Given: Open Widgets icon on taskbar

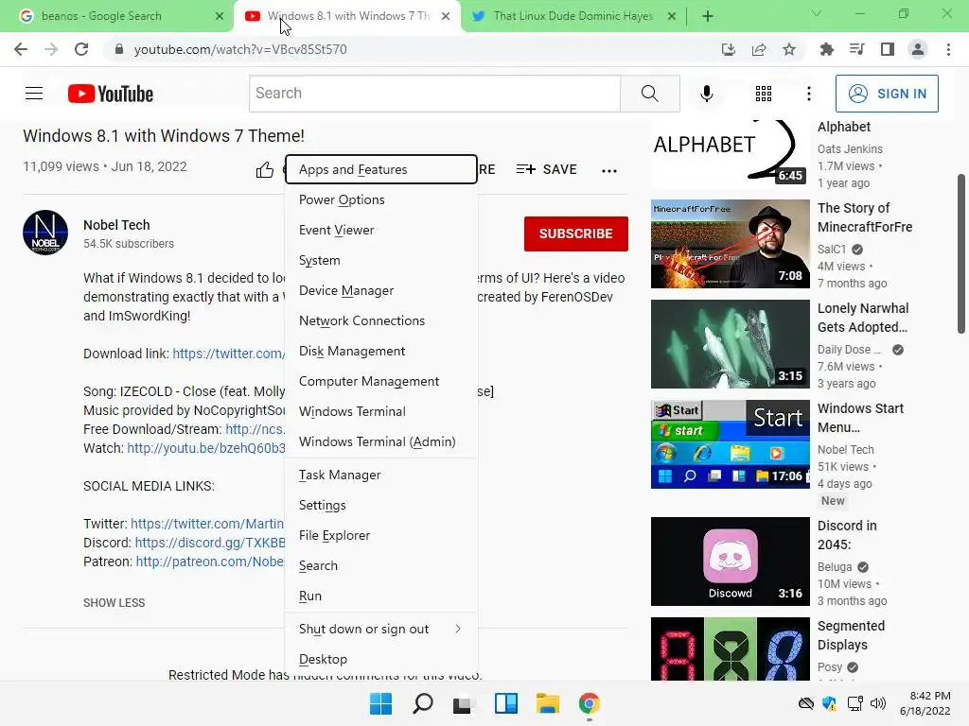Looking at the screenshot, I should [506, 703].
